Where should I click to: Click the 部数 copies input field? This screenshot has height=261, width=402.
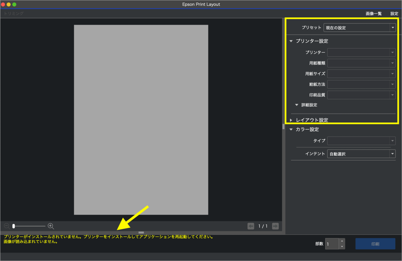[x=332, y=244]
